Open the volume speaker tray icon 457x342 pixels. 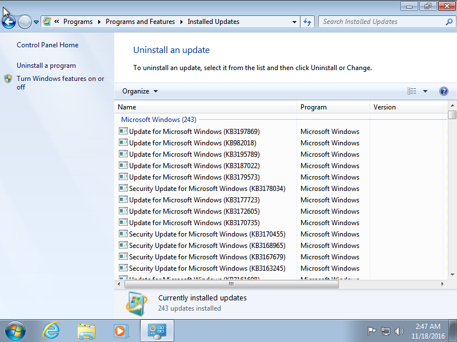(399, 331)
